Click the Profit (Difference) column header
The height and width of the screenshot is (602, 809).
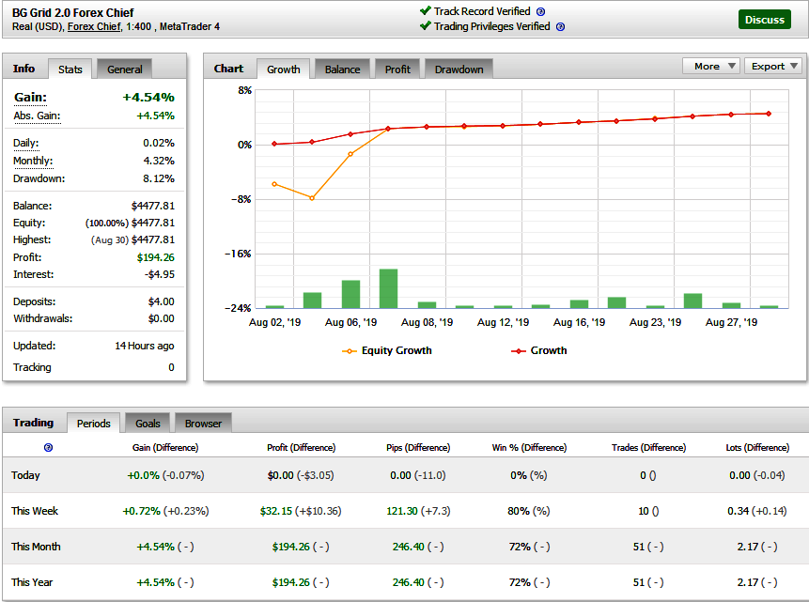pyautogui.click(x=301, y=447)
